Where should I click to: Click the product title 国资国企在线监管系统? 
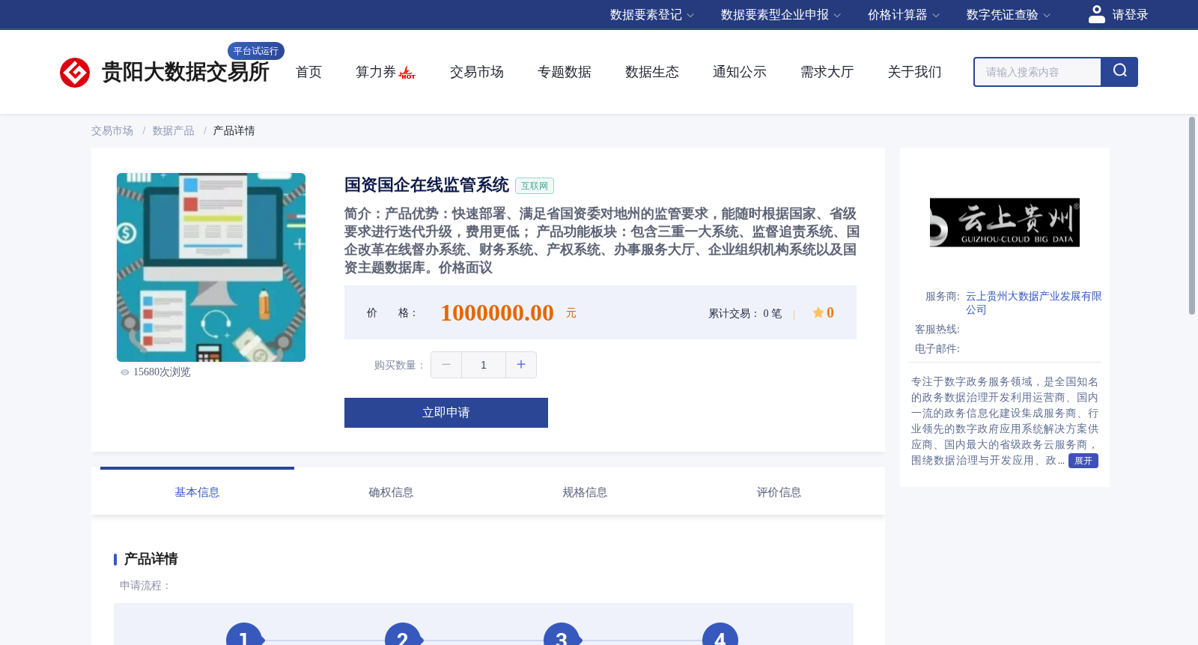(x=427, y=185)
